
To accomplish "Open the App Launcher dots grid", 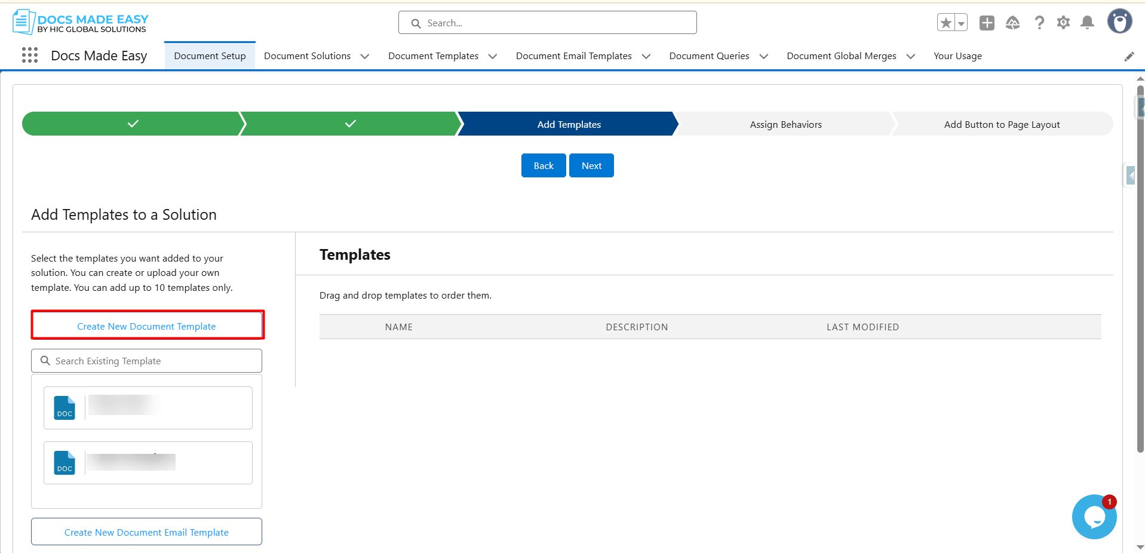I will (30, 56).
